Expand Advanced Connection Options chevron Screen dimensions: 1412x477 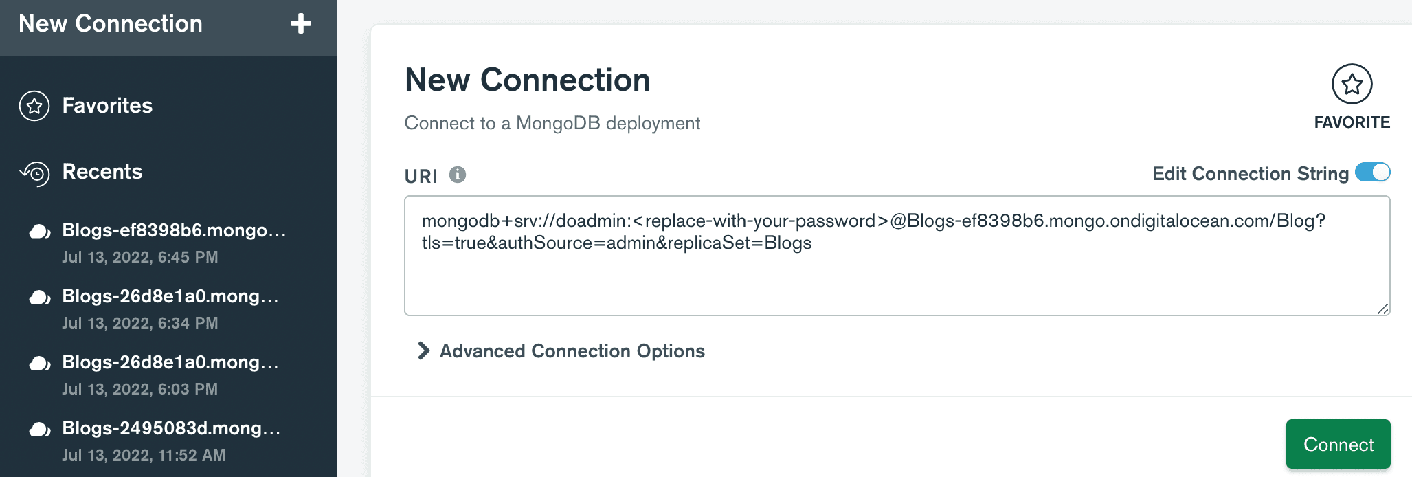click(x=423, y=351)
